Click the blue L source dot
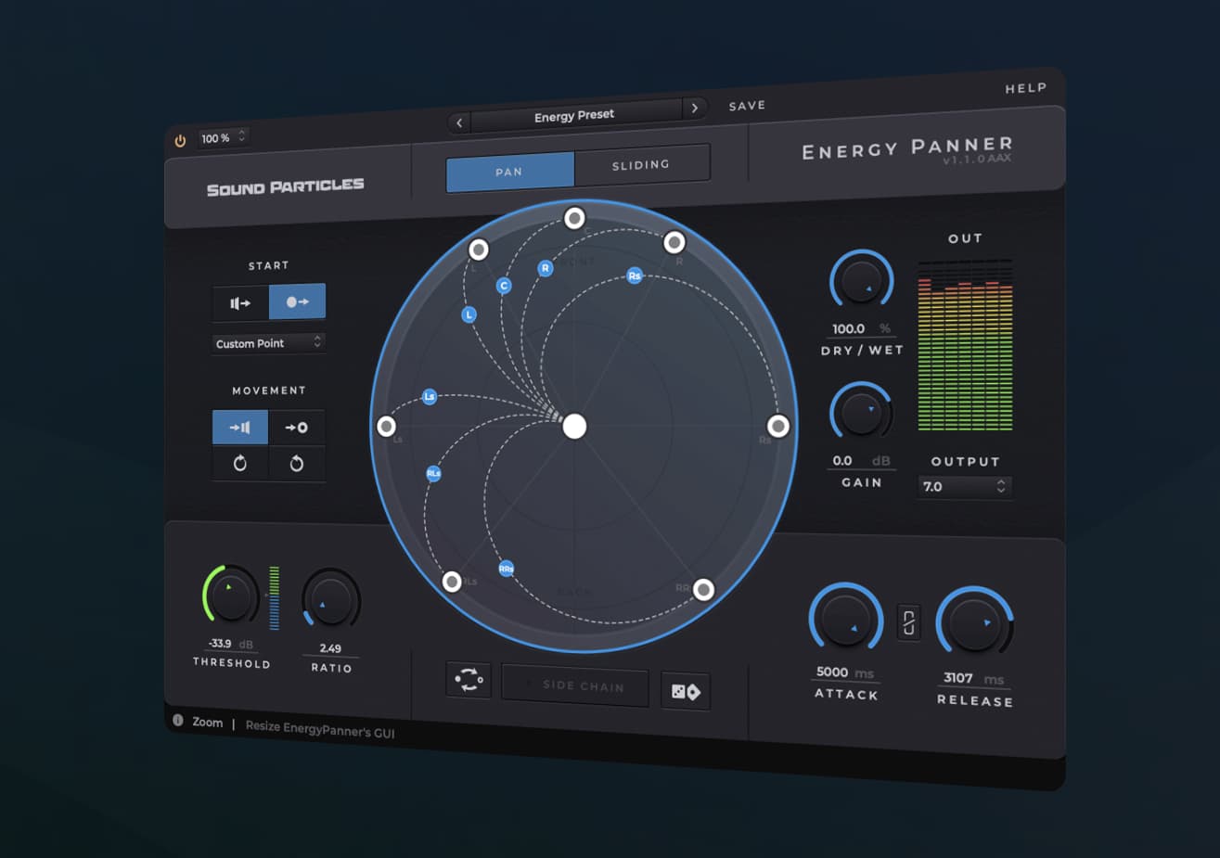Viewport: 1220px width, 858px height. click(x=469, y=314)
